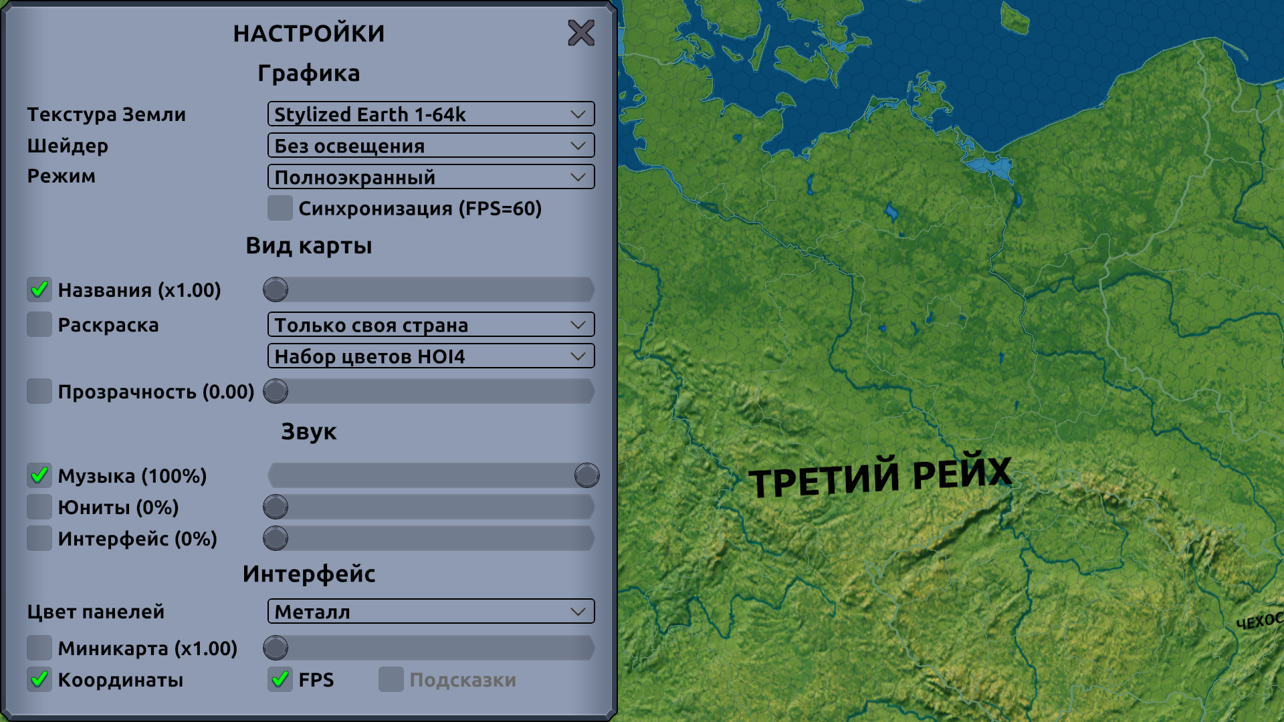
Task: Close the НАСТРОЙКИ settings panel
Action: tap(580, 33)
